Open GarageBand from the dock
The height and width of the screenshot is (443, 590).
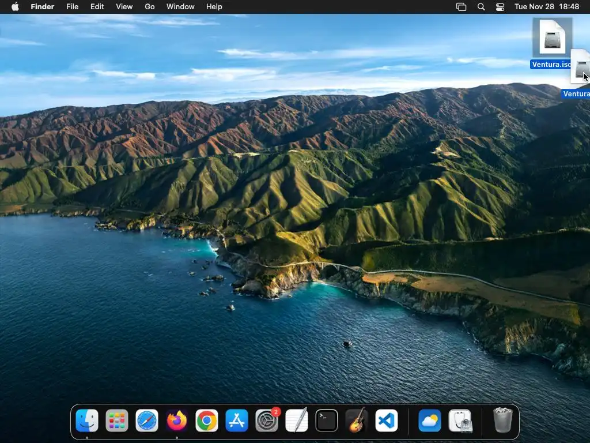pyautogui.click(x=356, y=421)
